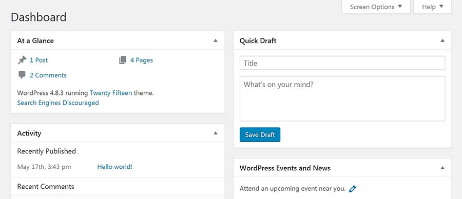Open the Hello world! post link
Screen dimensions: 462x199
tap(115, 167)
